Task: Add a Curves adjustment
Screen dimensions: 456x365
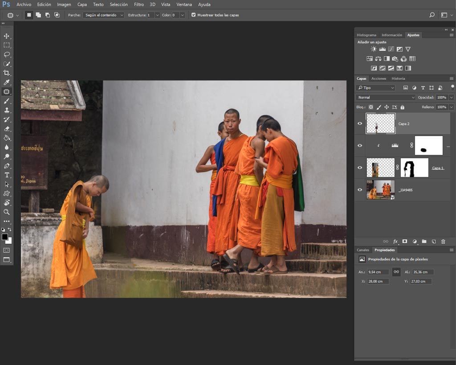Action: point(391,49)
